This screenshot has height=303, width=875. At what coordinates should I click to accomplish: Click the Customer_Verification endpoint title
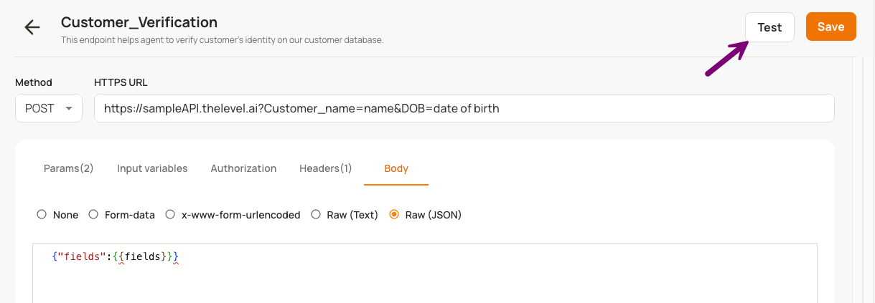pyautogui.click(x=139, y=22)
